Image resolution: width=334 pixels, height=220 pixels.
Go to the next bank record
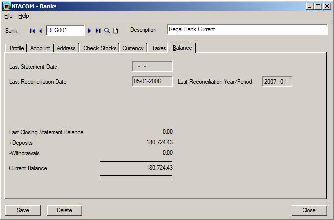pyautogui.click(x=89, y=31)
